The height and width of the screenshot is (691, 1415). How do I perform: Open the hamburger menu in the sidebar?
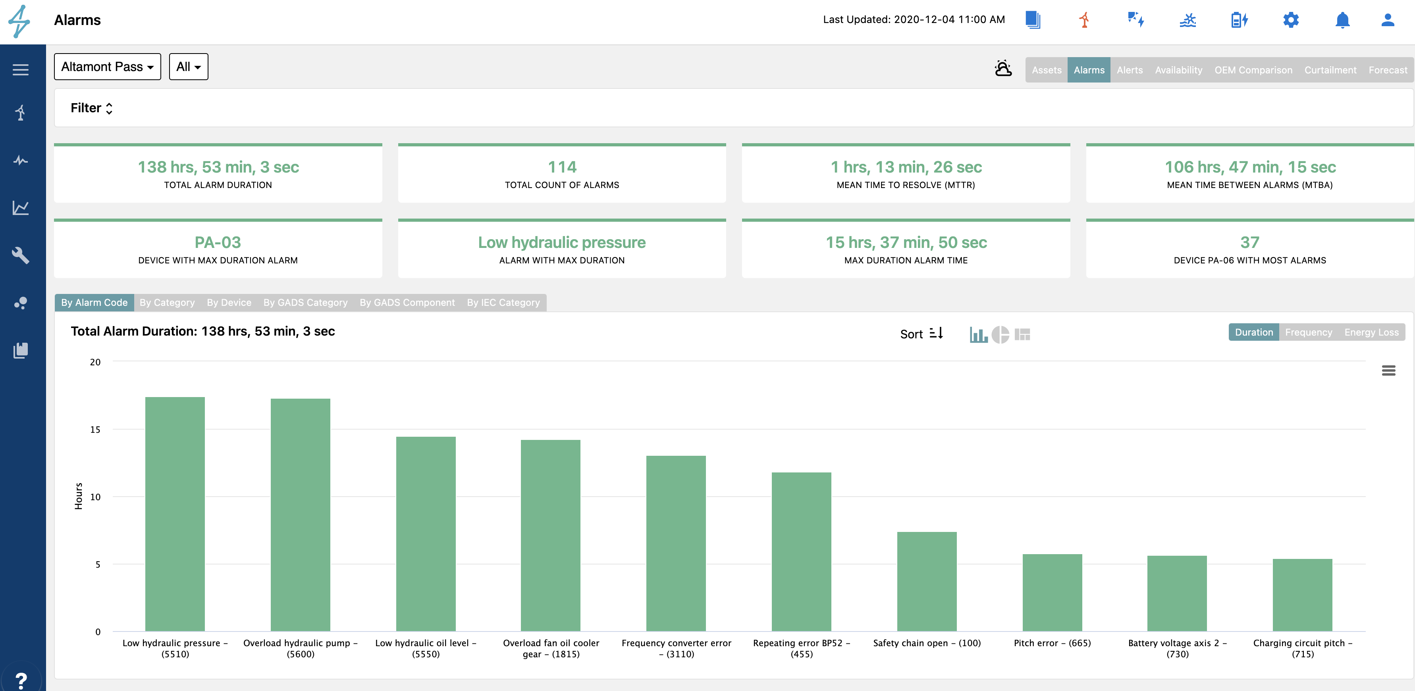coord(21,70)
